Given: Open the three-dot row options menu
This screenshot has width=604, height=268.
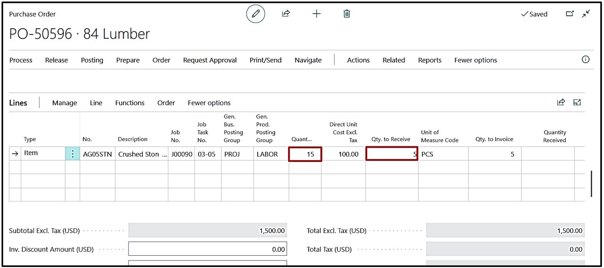Looking at the screenshot, I should click(x=72, y=154).
